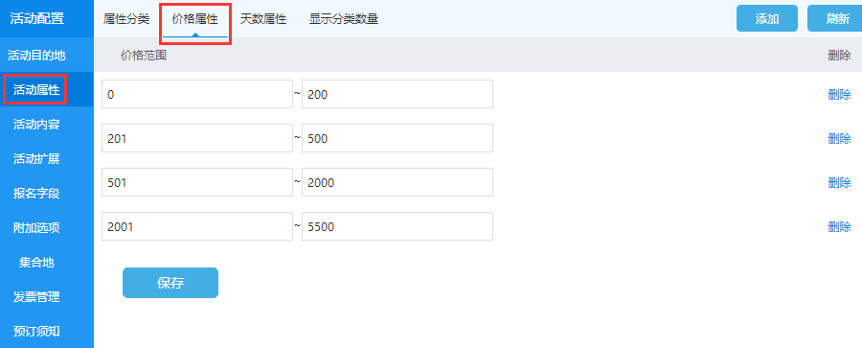This screenshot has height=348, width=862.
Task: Switch to the 天数属性 tab
Action: (262, 19)
